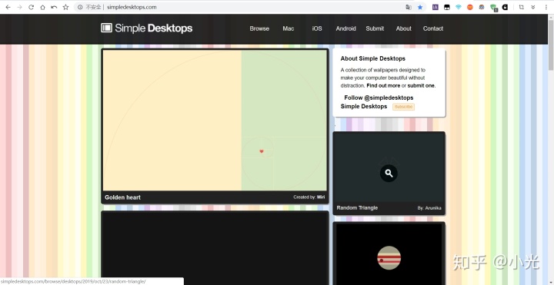
Task: Click the browser forward arrow
Action: coord(19,7)
